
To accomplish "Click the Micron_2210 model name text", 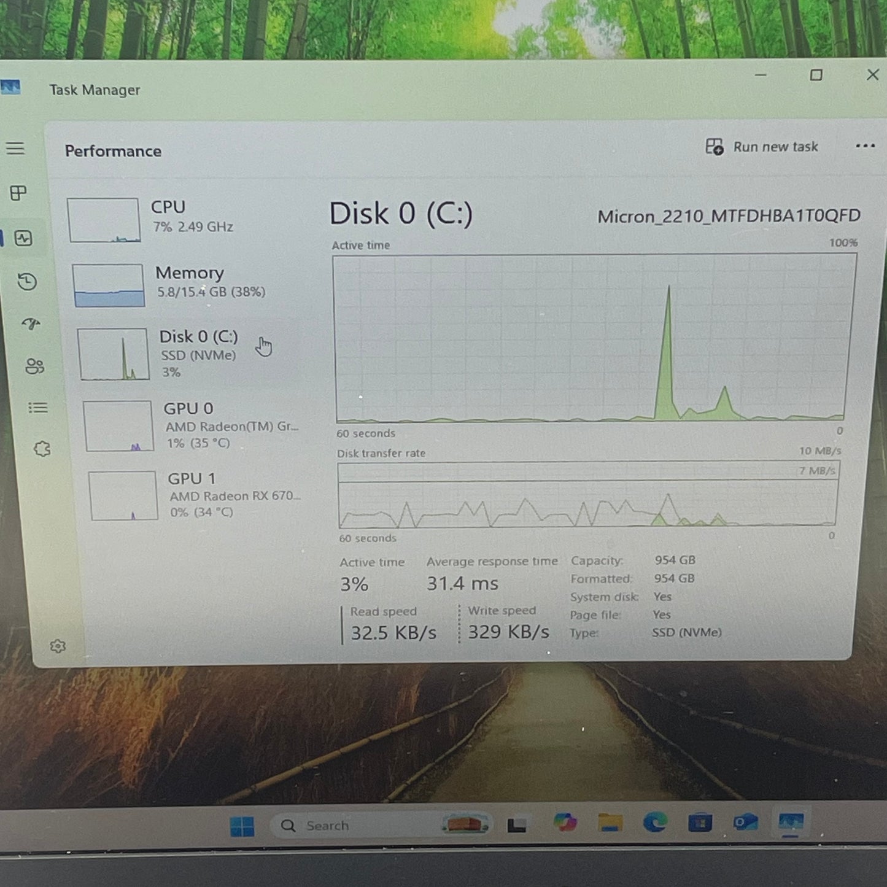I will pos(729,216).
